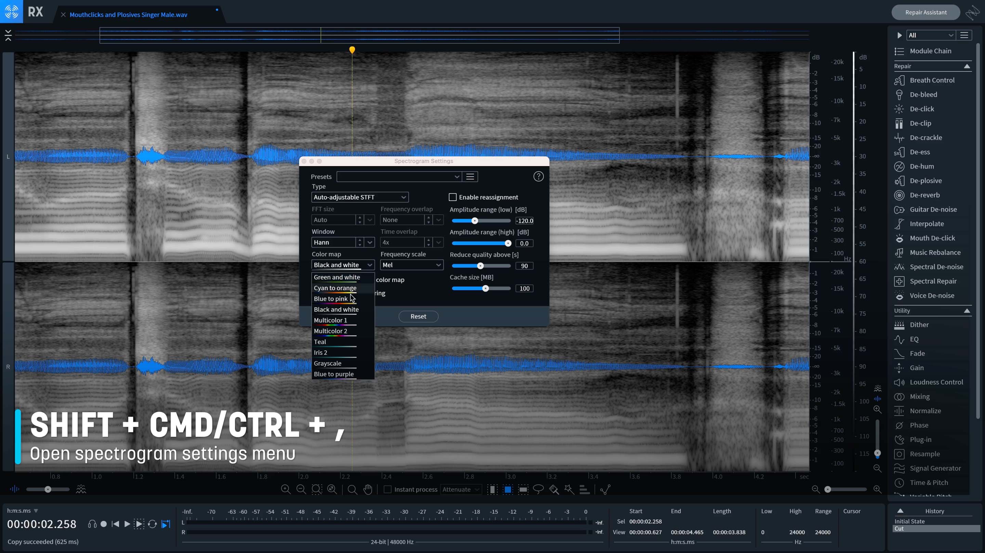Viewport: 985px width, 553px height.
Task: Open the h:m:s.ms time format dropdown
Action: pyautogui.click(x=23, y=511)
